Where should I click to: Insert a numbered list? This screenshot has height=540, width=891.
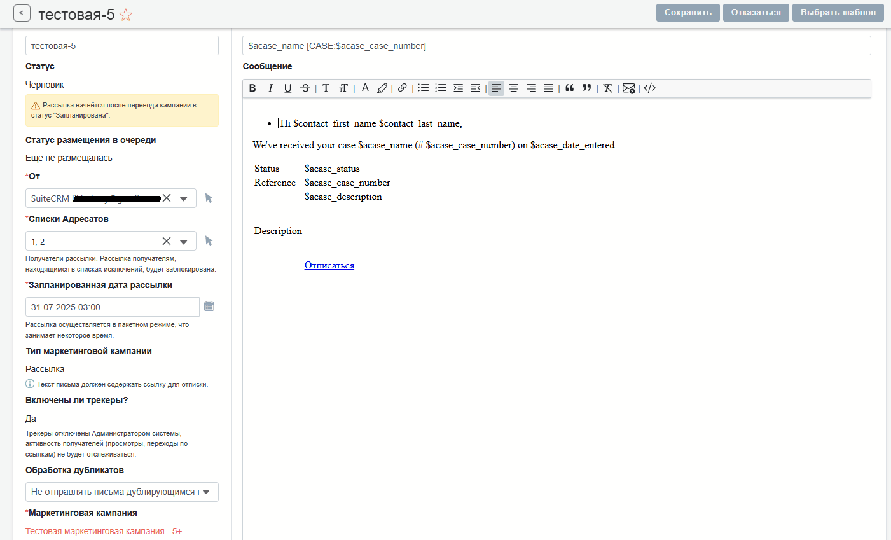(440, 88)
